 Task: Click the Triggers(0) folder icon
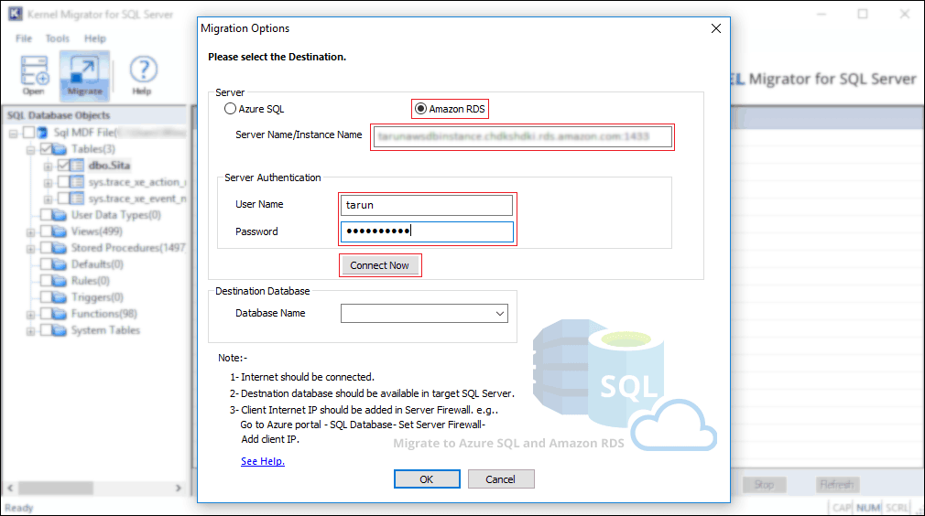(60, 297)
